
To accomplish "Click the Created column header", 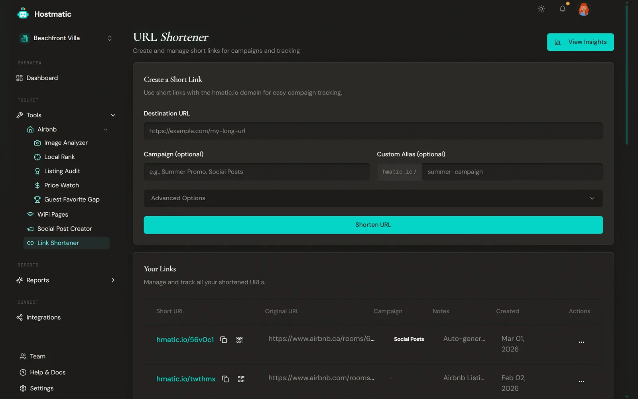I will click(x=507, y=311).
